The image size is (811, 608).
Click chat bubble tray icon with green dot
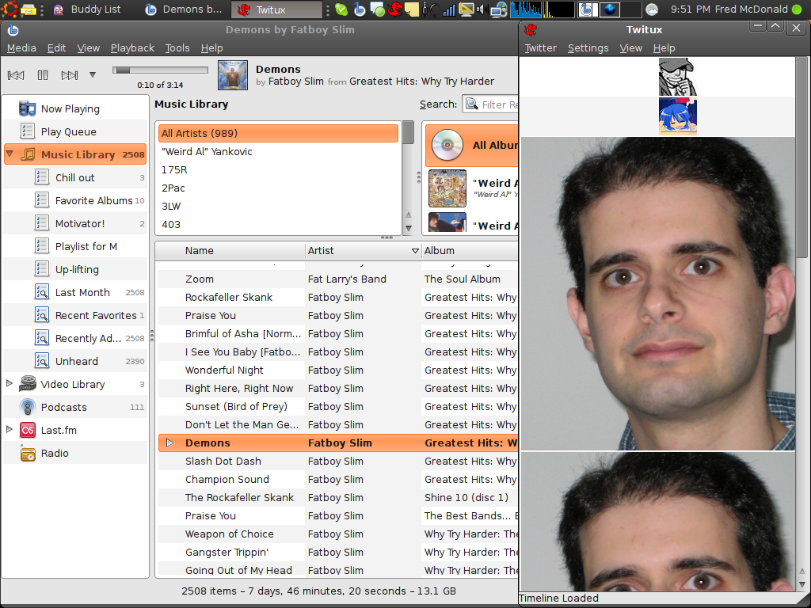click(378, 9)
